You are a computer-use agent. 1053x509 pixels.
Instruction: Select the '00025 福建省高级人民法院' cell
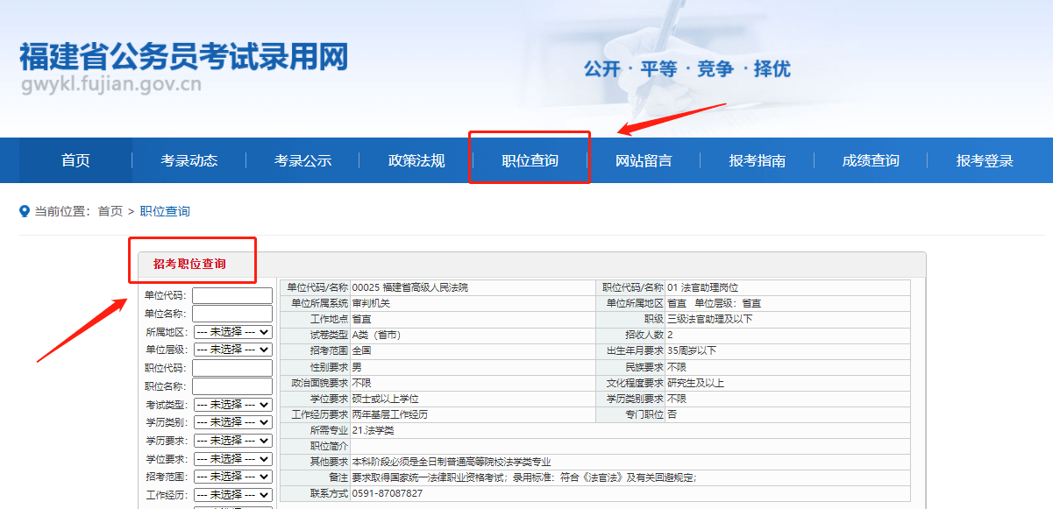click(x=473, y=287)
